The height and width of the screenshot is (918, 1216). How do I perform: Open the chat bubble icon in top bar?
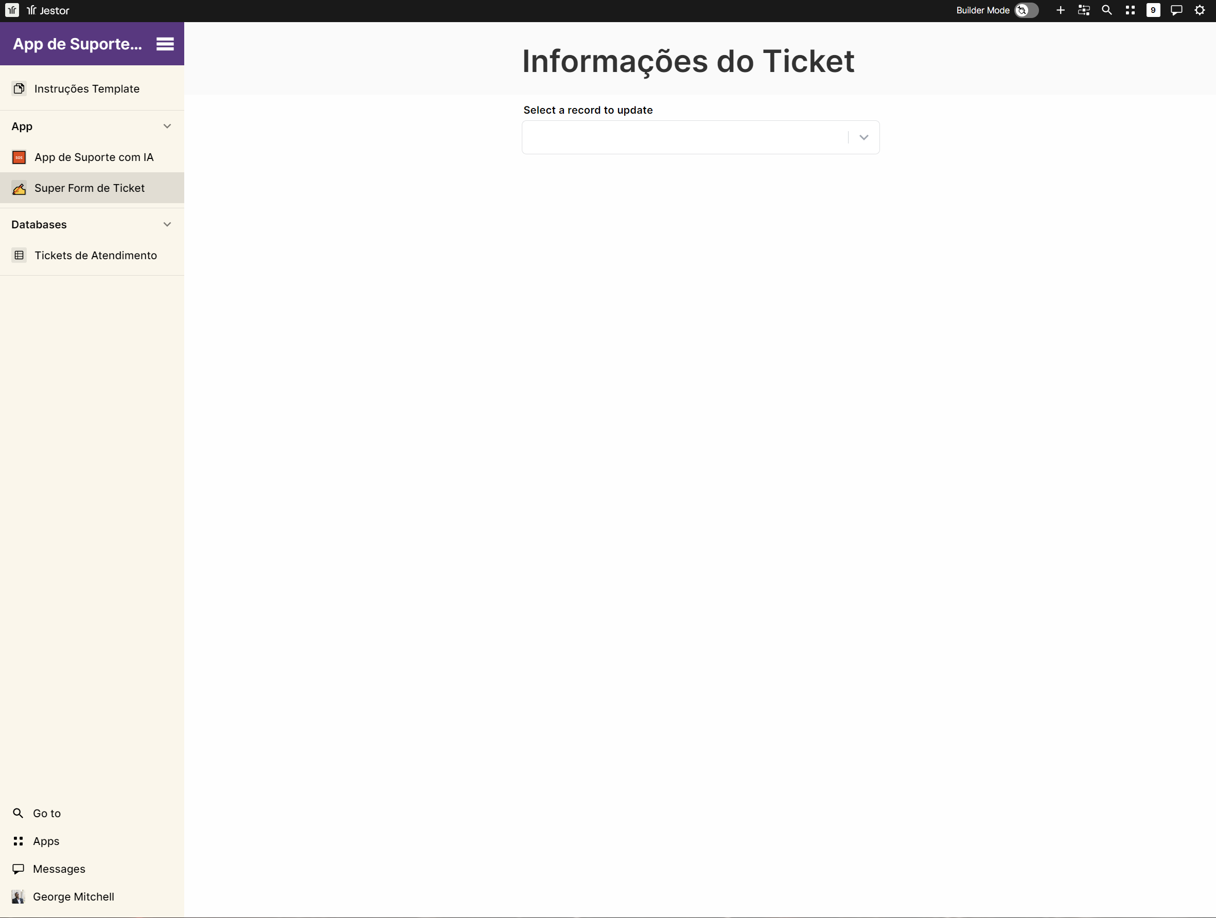1176,10
